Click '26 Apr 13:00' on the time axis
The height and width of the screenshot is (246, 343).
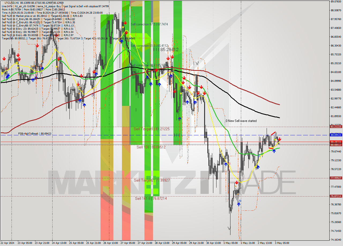pos(110,243)
